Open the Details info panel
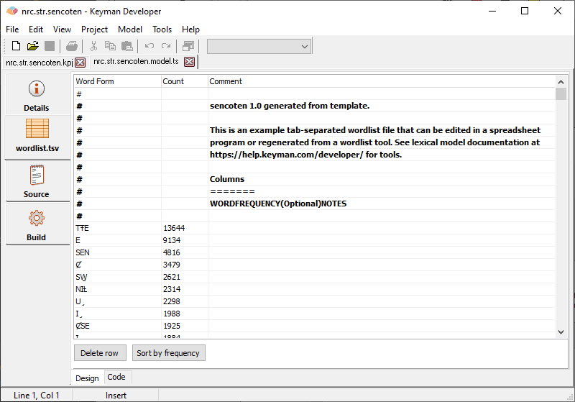The image size is (575, 402). 37,96
